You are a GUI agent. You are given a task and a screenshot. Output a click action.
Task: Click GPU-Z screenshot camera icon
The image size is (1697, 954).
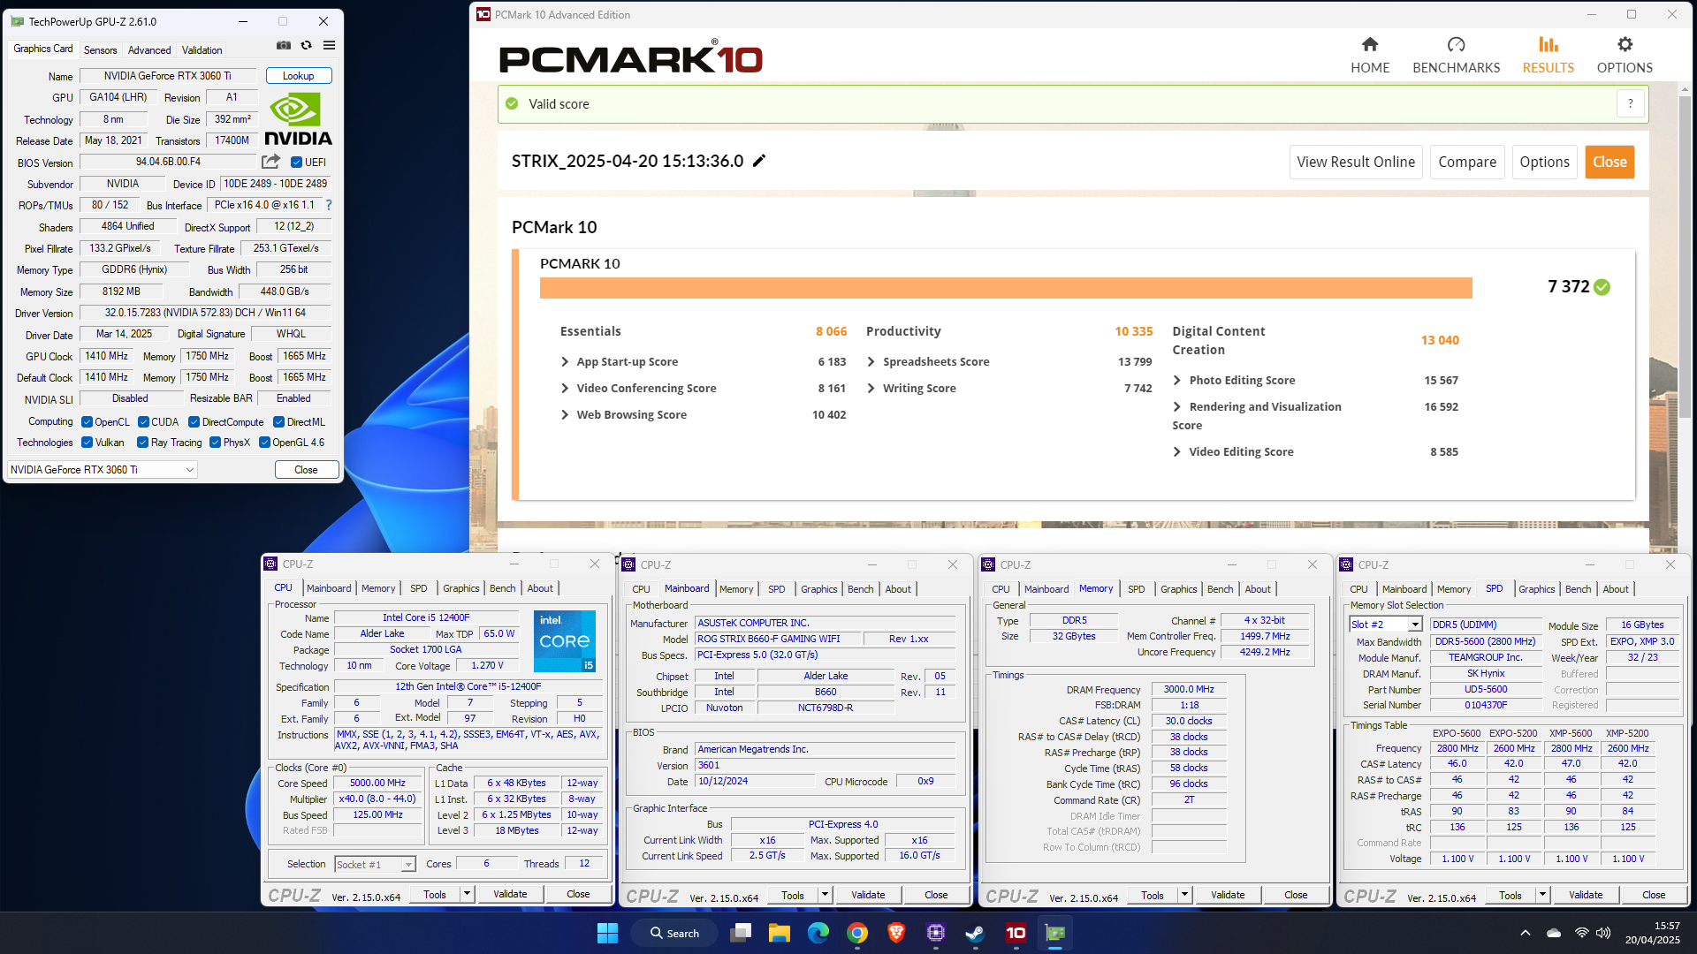click(x=284, y=45)
